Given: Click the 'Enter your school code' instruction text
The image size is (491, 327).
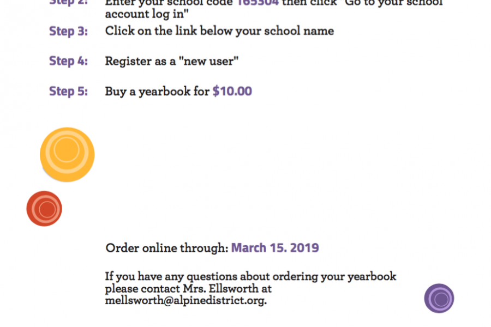Looking at the screenshot, I should pyautogui.click(x=169, y=3).
